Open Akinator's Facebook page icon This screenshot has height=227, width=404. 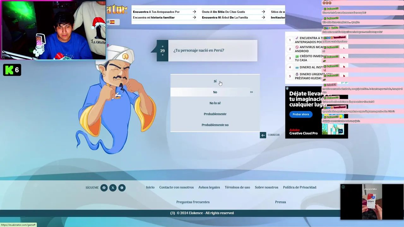coord(104,188)
